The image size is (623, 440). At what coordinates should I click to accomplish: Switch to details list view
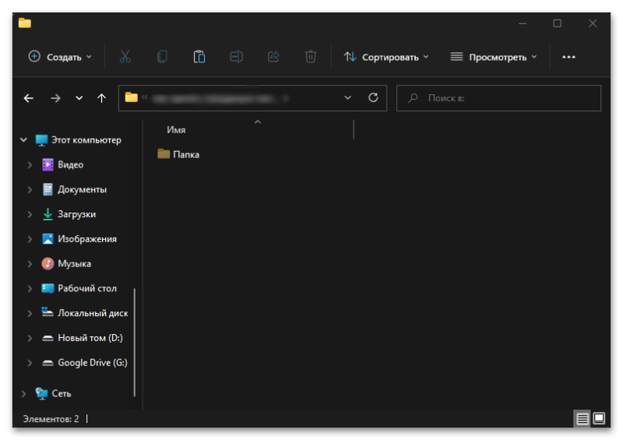pos(582,419)
